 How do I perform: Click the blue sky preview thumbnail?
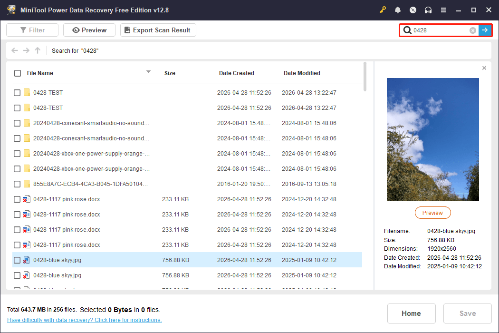432,139
